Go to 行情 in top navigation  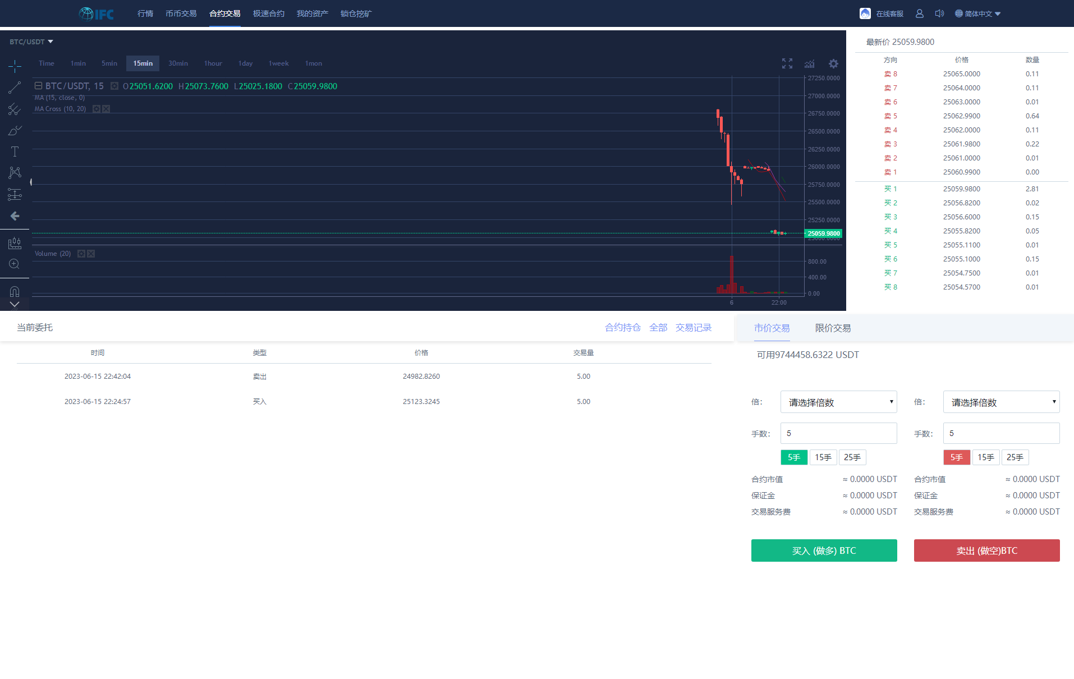click(145, 13)
